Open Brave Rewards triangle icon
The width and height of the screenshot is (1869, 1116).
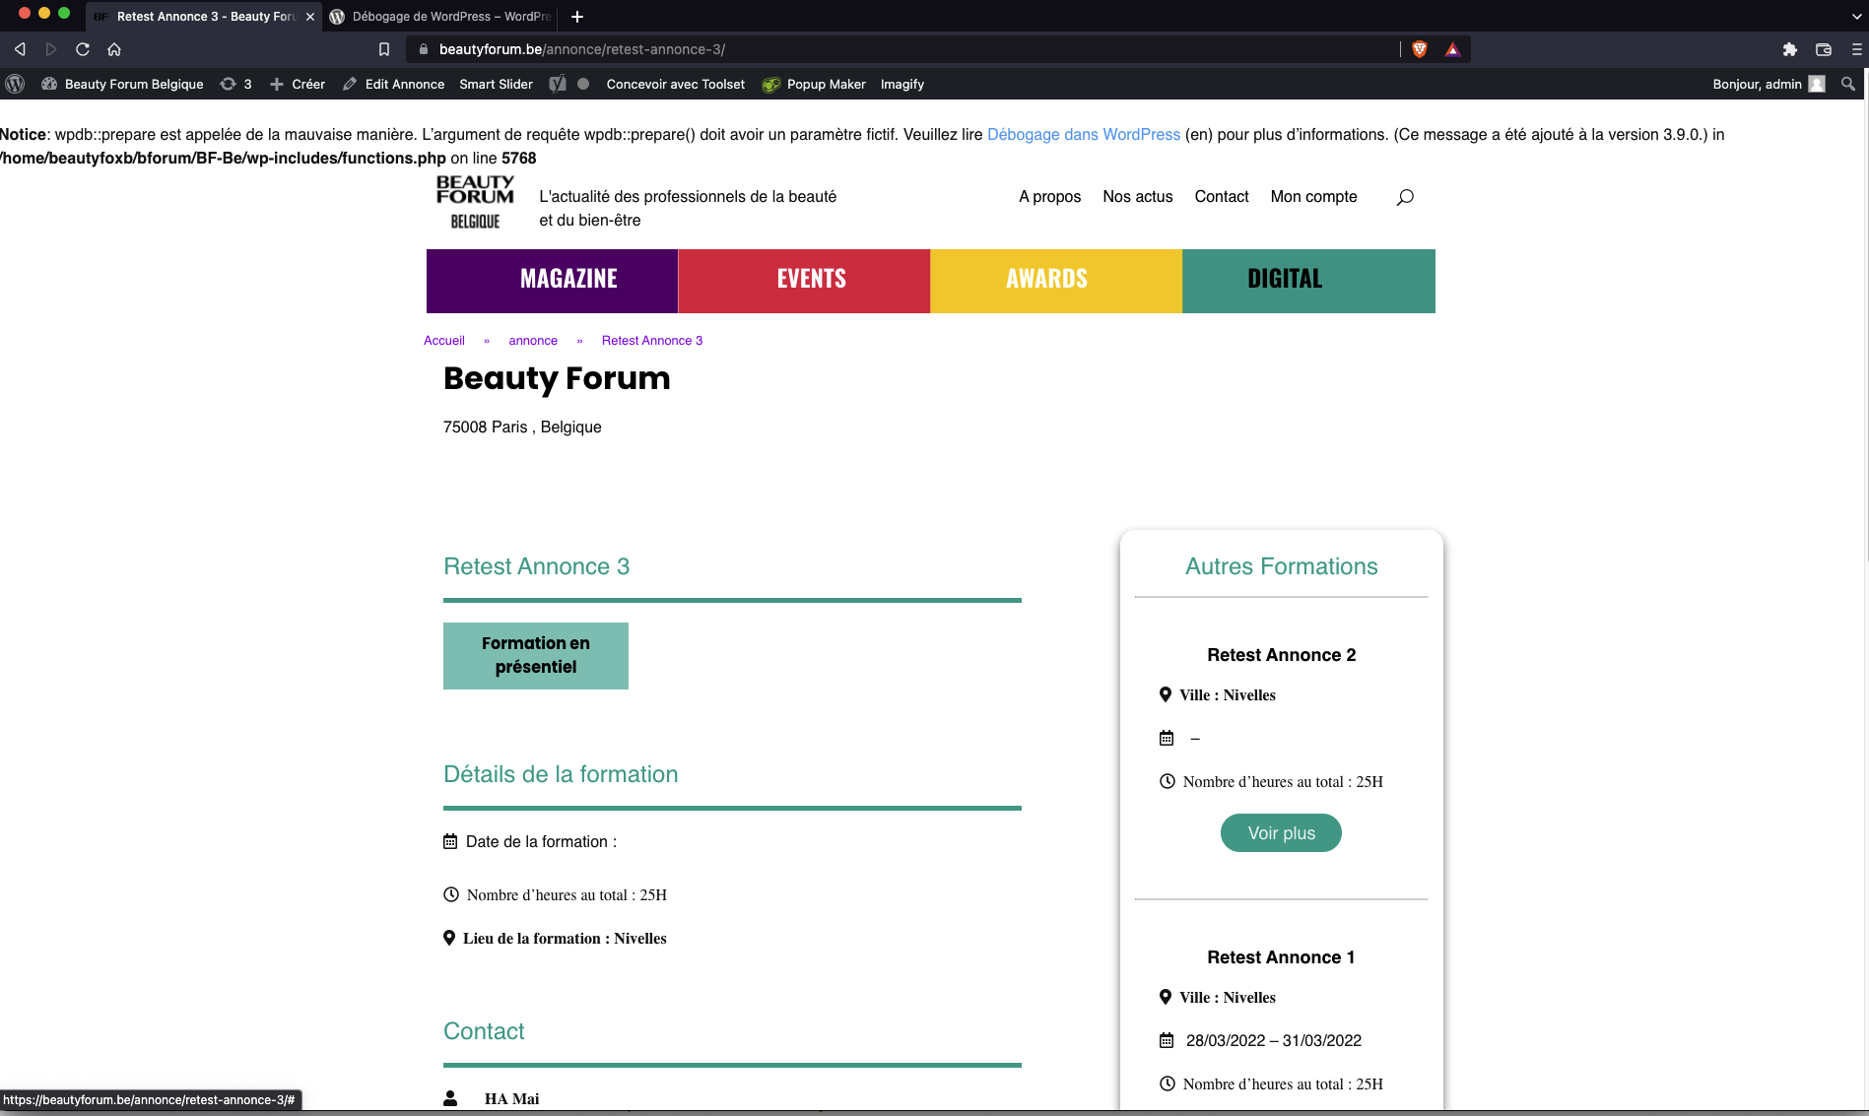(1452, 49)
